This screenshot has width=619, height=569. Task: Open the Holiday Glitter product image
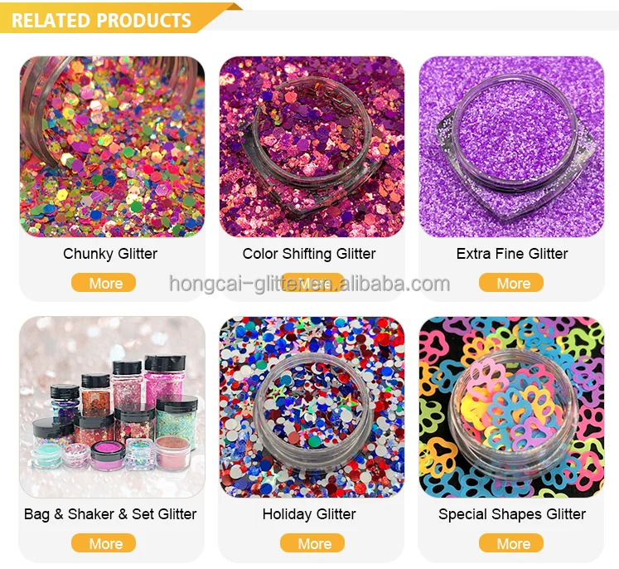312,406
